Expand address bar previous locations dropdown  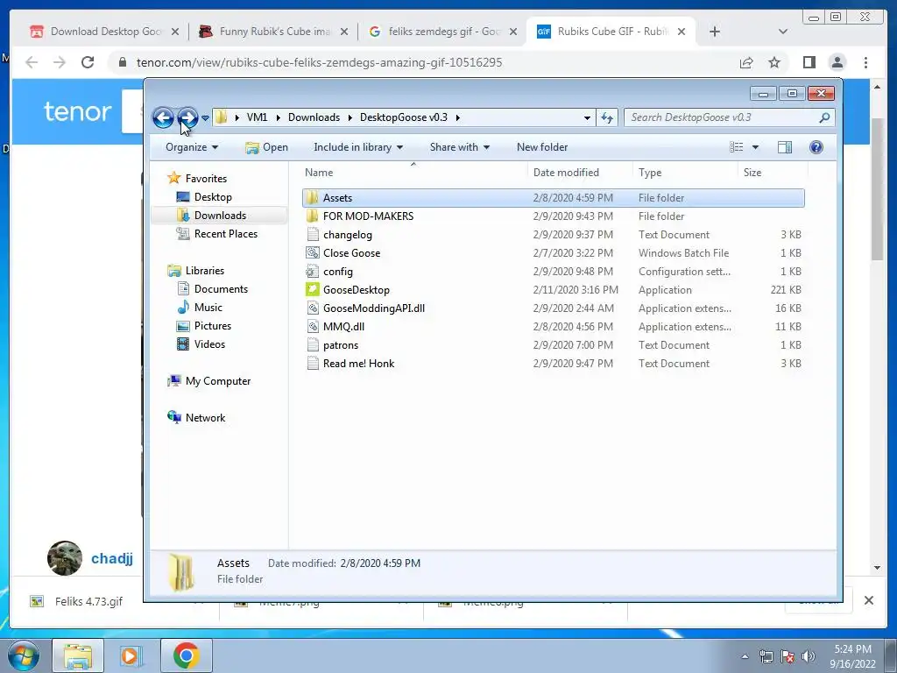click(587, 118)
